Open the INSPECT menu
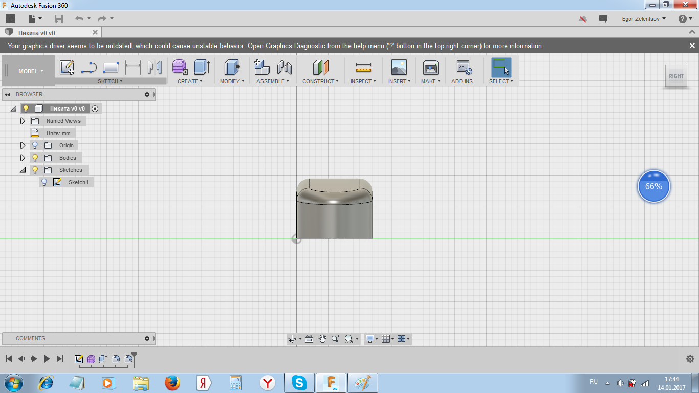 (x=363, y=81)
